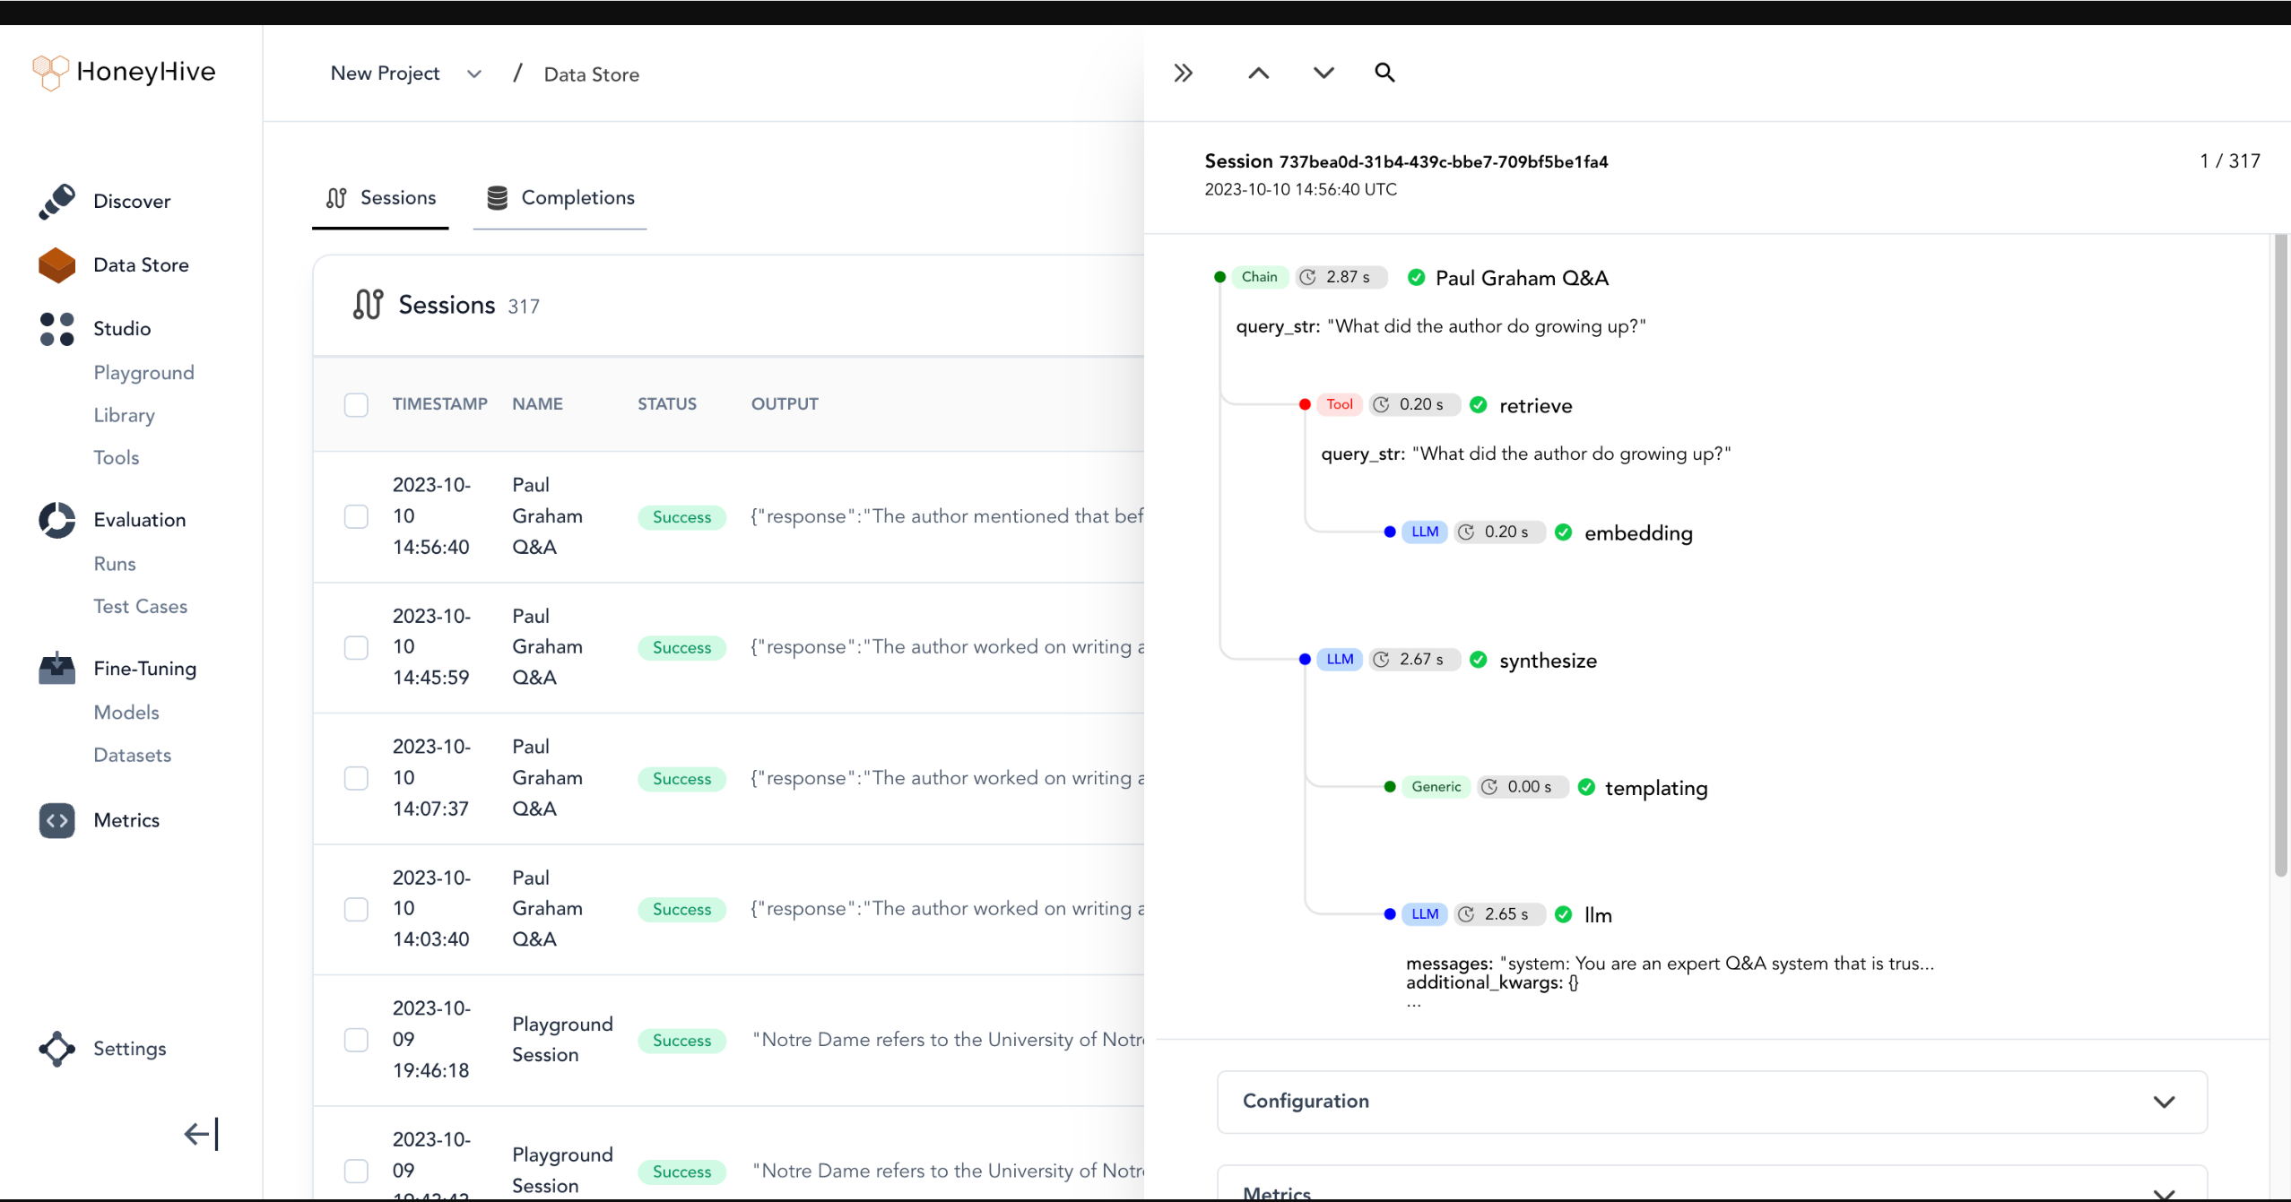This screenshot has width=2291, height=1202.
Task: Toggle the session list select-all checkbox
Action: [x=356, y=404]
